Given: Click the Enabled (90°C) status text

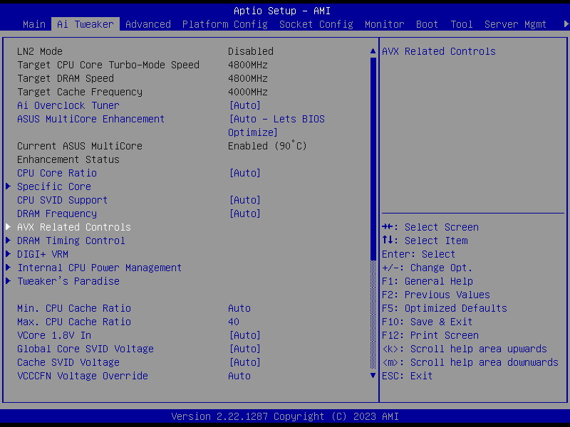Looking at the screenshot, I should (x=268, y=146).
